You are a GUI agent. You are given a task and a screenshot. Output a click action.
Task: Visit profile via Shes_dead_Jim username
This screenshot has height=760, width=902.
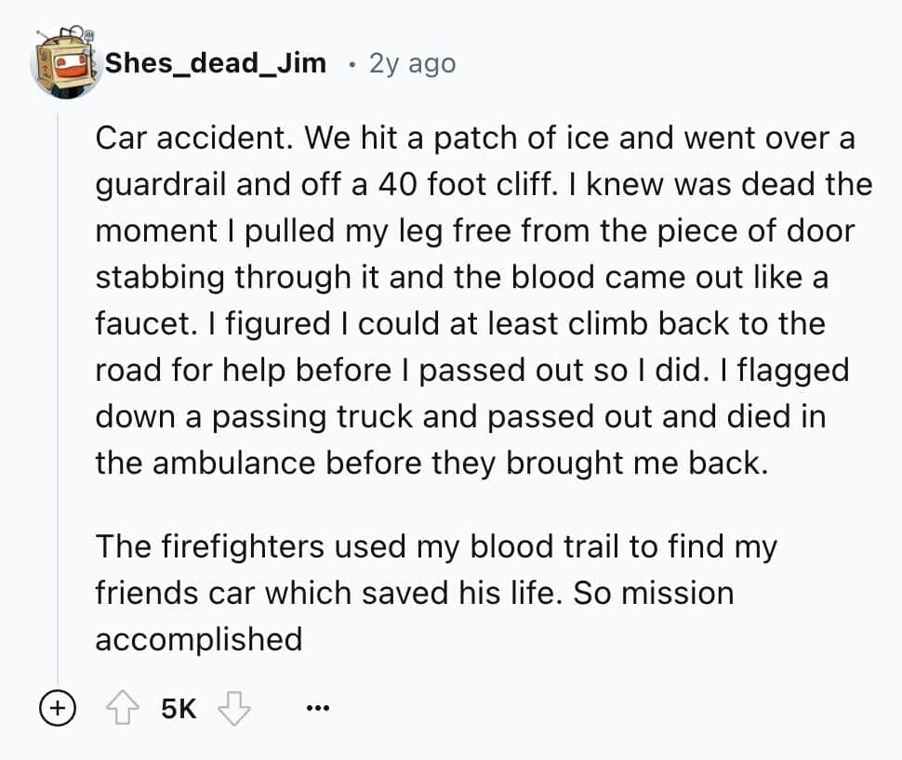[215, 63]
